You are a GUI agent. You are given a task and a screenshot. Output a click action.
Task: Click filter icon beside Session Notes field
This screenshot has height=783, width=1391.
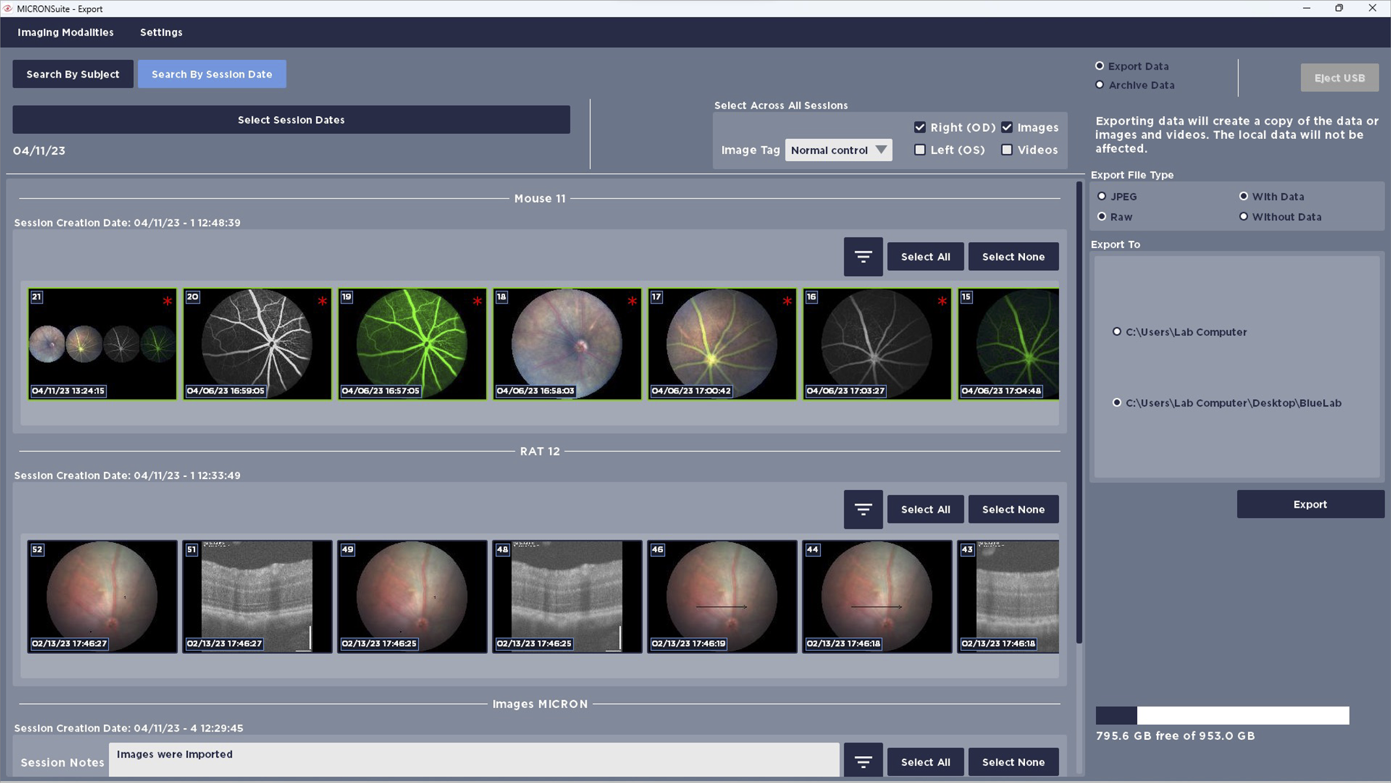click(x=863, y=761)
